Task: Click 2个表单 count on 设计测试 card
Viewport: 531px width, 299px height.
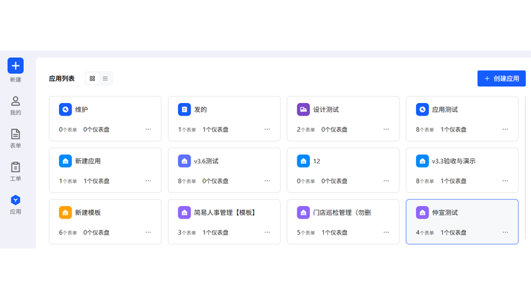Action: (306, 130)
